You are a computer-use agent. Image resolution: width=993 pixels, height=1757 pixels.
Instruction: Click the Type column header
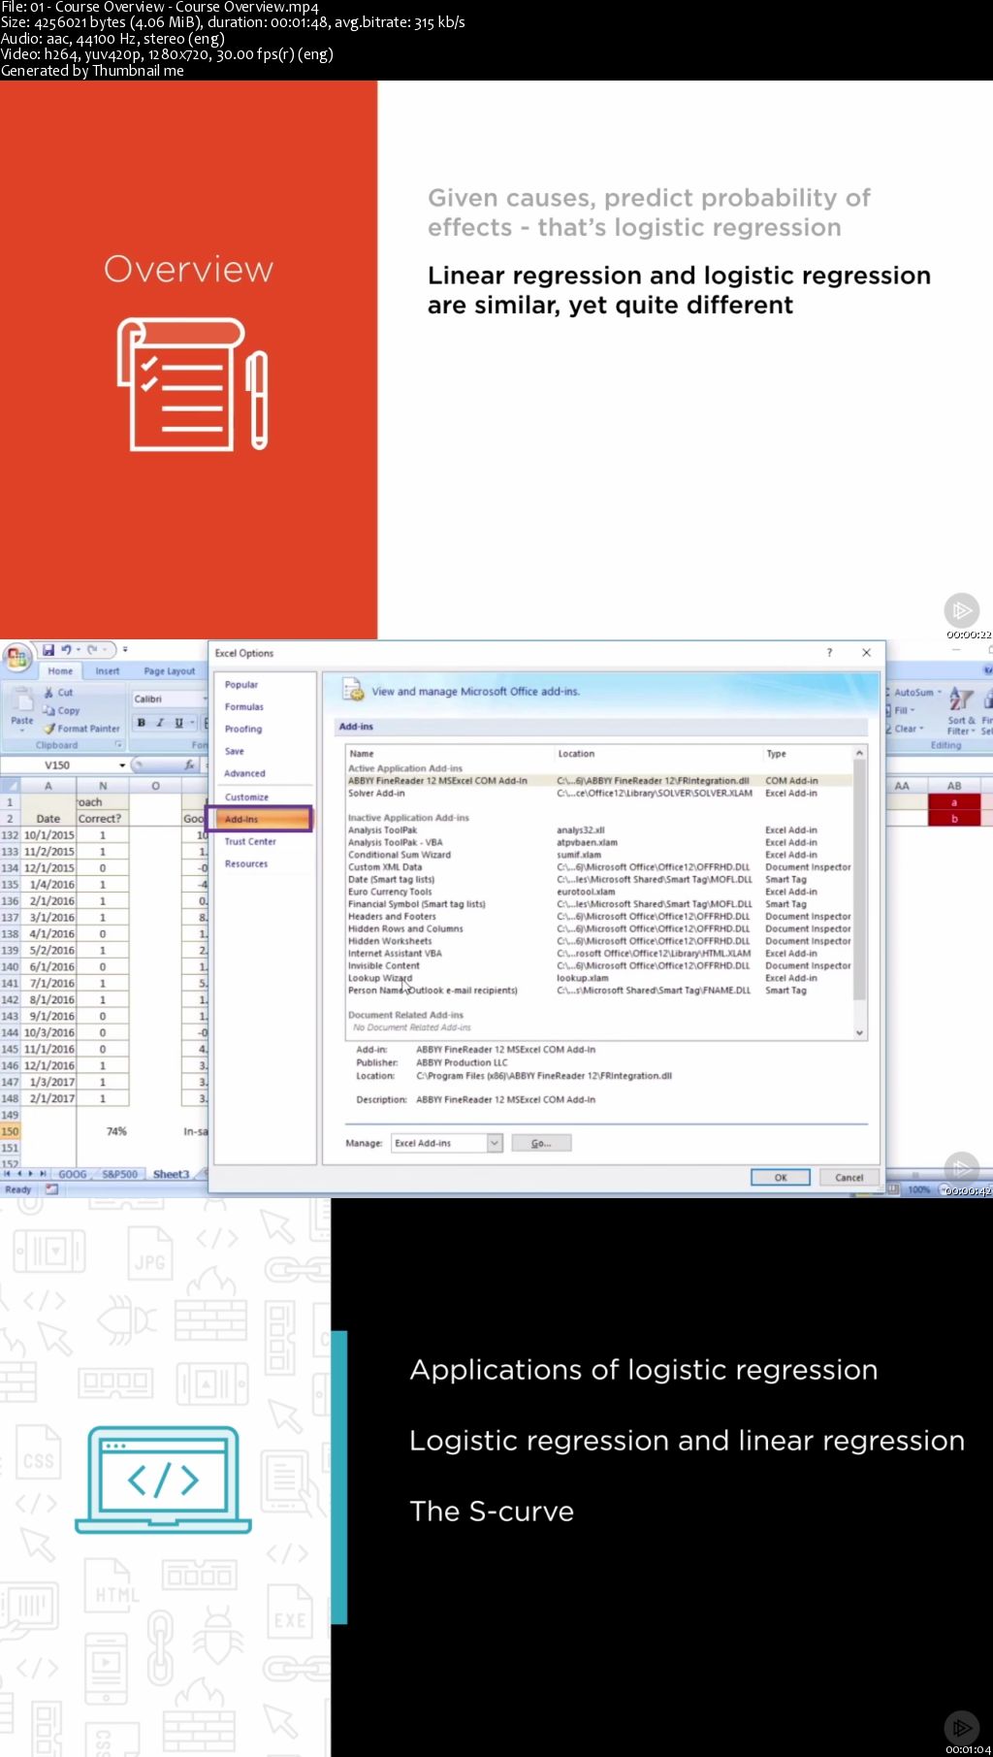[776, 754]
